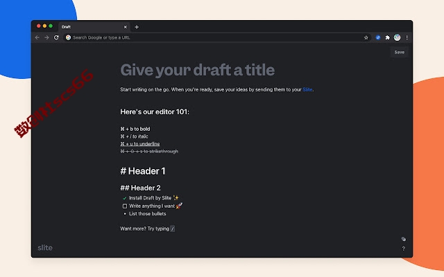The width and height of the screenshot is (444, 277).
Task: Click the '⌘ + b to bold' line
Action: [x=135, y=129]
